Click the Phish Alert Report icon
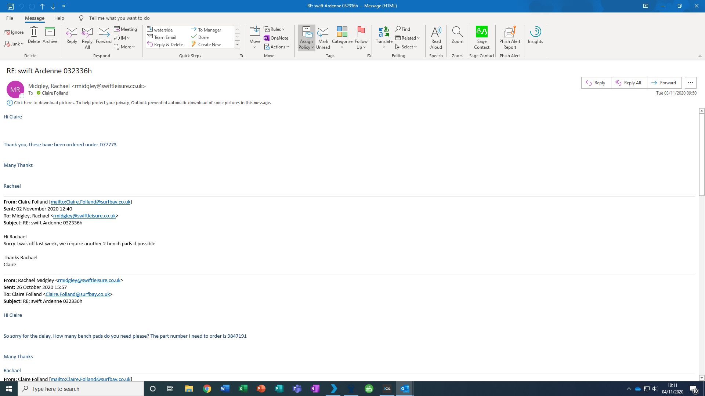705x396 pixels. pyautogui.click(x=510, y=37)
